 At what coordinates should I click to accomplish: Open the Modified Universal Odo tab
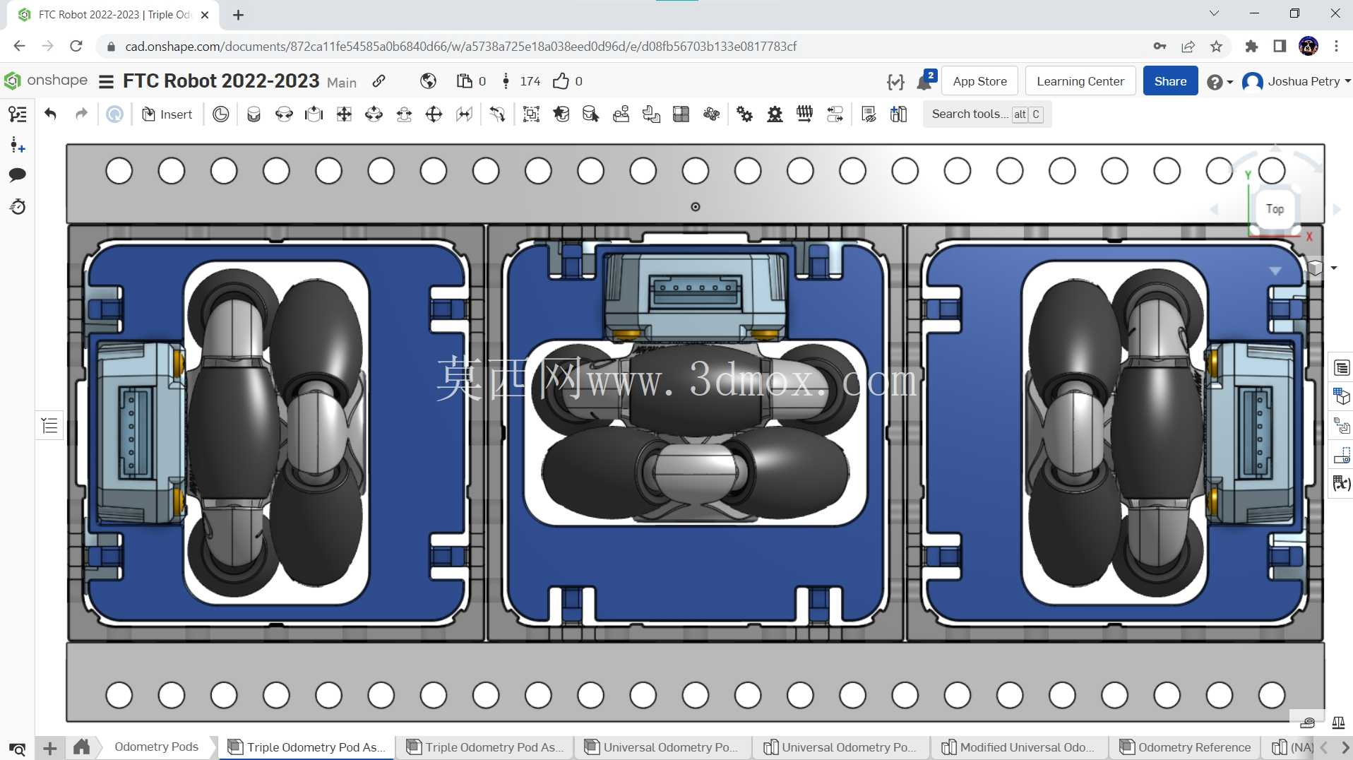[x=1019, y=747]
